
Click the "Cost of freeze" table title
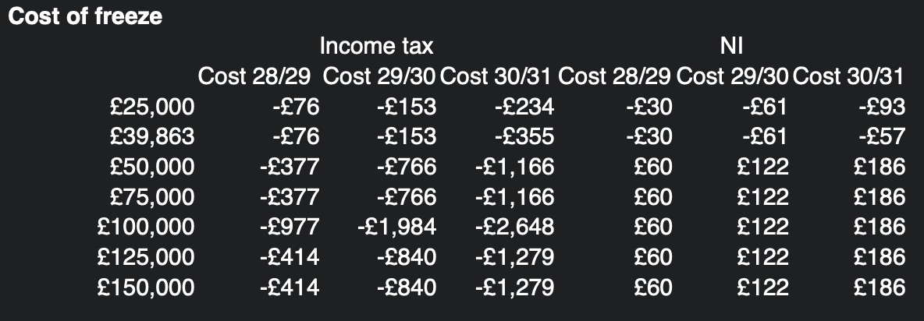click(85, 17)
